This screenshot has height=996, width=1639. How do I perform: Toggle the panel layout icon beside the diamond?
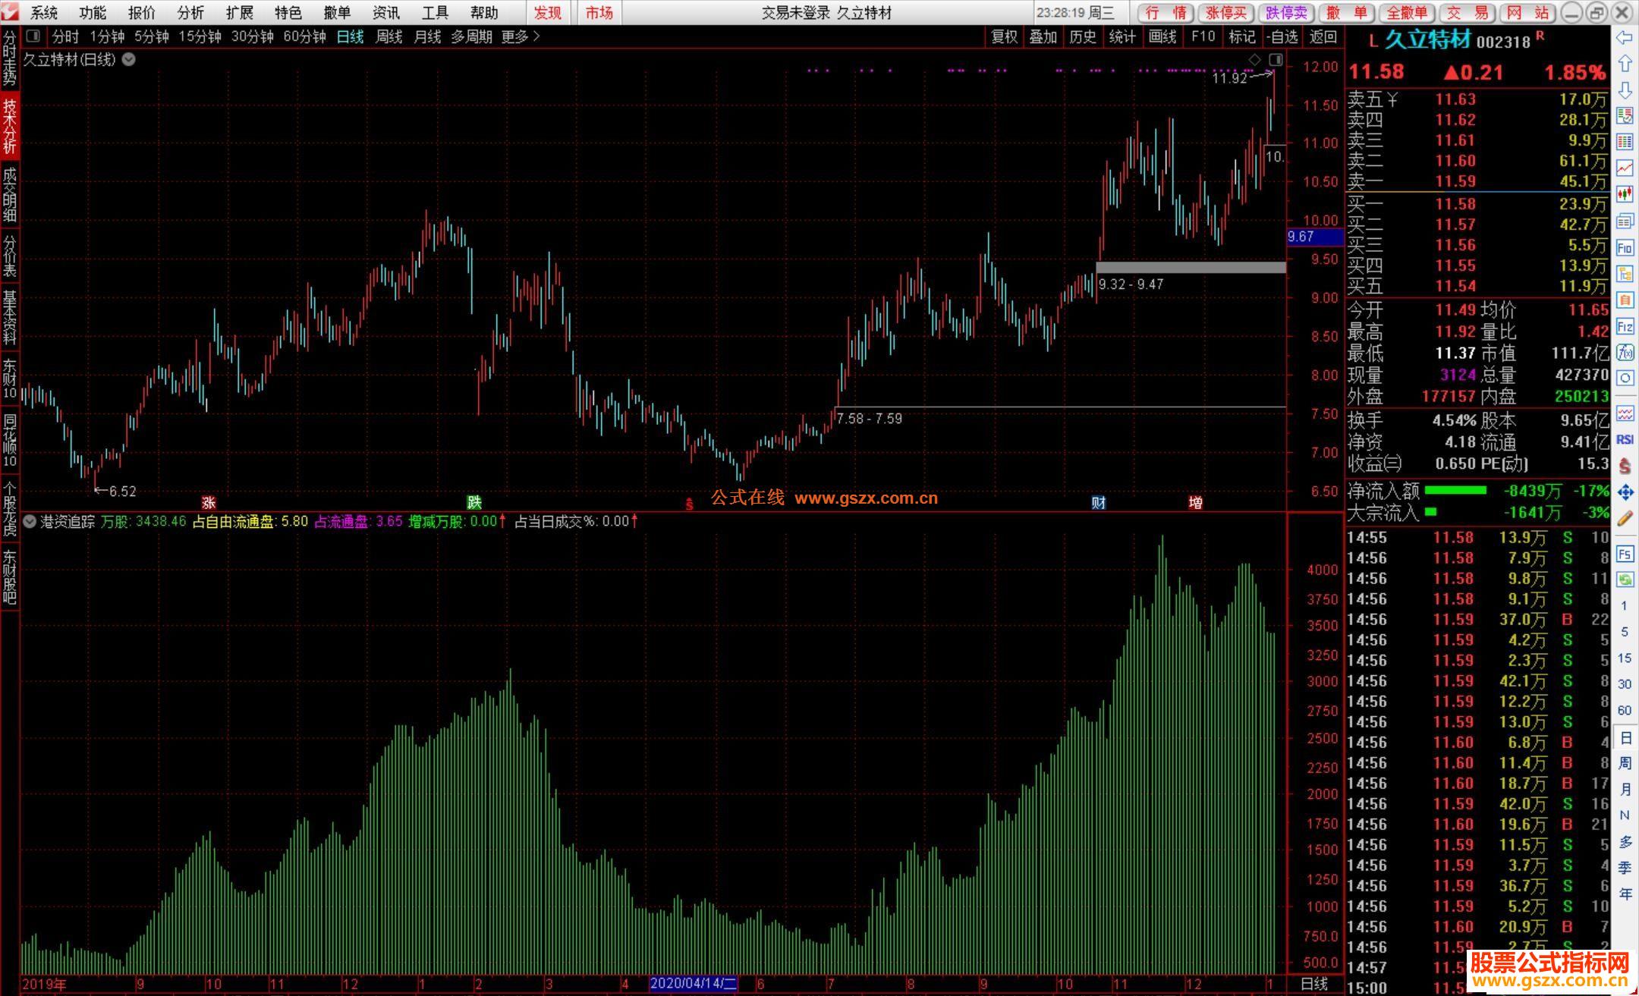pos(1276,59)
